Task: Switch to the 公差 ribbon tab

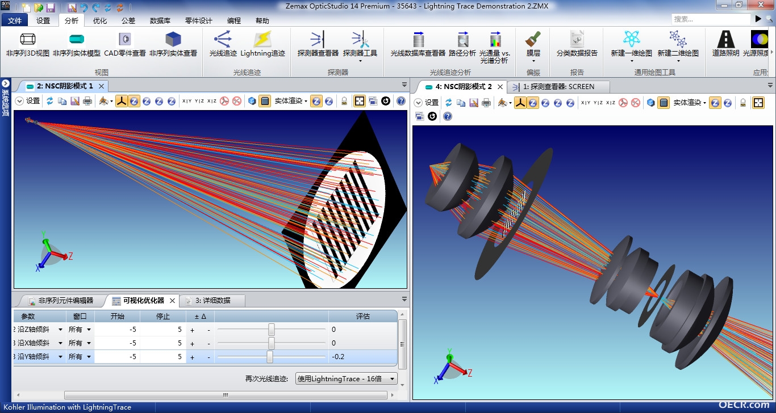Action: (128, 20)
